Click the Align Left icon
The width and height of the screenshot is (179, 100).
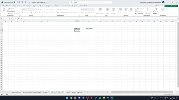44,12
